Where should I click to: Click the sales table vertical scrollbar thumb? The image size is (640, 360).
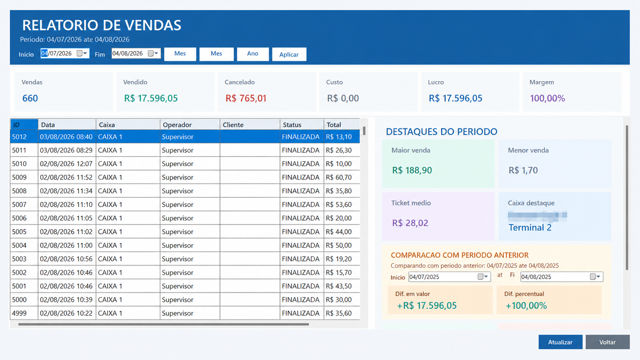pyautogui.click(x=364, y=131)
